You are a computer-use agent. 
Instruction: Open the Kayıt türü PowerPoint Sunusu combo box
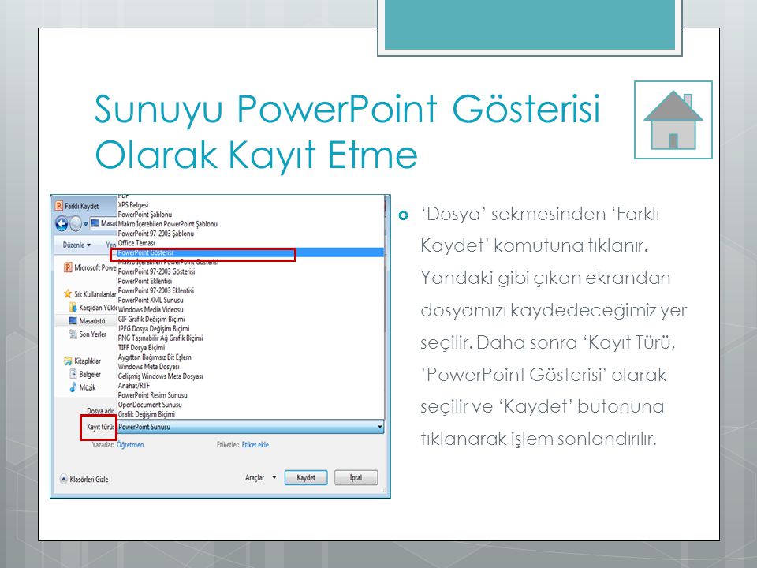point(251,427)
